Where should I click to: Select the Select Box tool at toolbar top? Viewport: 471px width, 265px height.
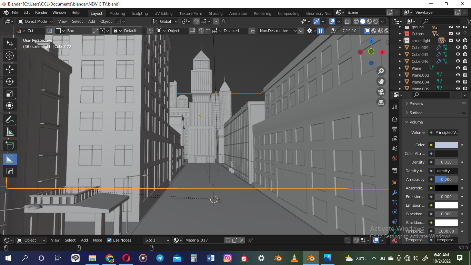pos(10,43)
